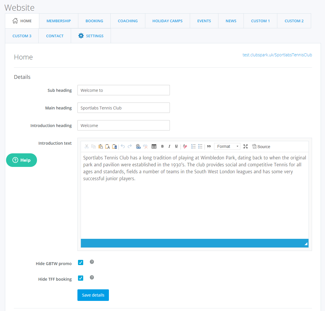
Task: Toggle bold formatting in the editor
Action: (162, 146)
